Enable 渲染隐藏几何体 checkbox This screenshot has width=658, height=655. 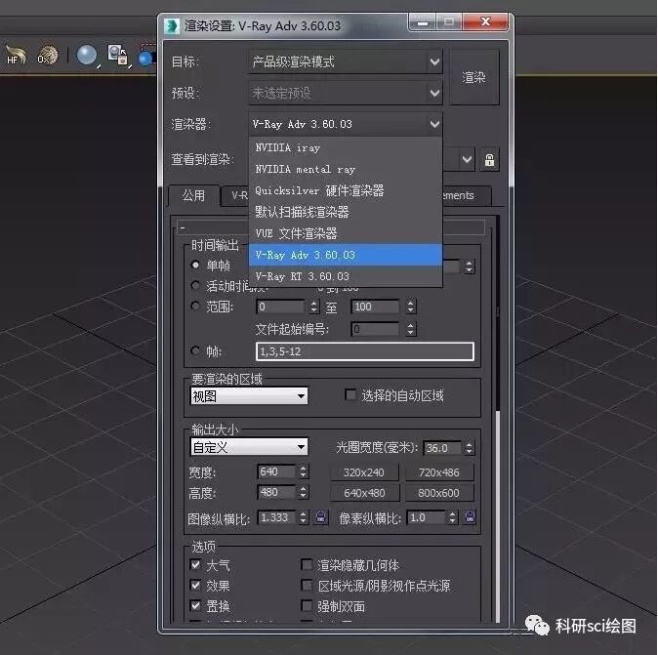307,565
